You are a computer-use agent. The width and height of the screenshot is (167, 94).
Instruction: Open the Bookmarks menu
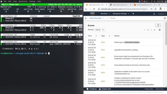23,1
